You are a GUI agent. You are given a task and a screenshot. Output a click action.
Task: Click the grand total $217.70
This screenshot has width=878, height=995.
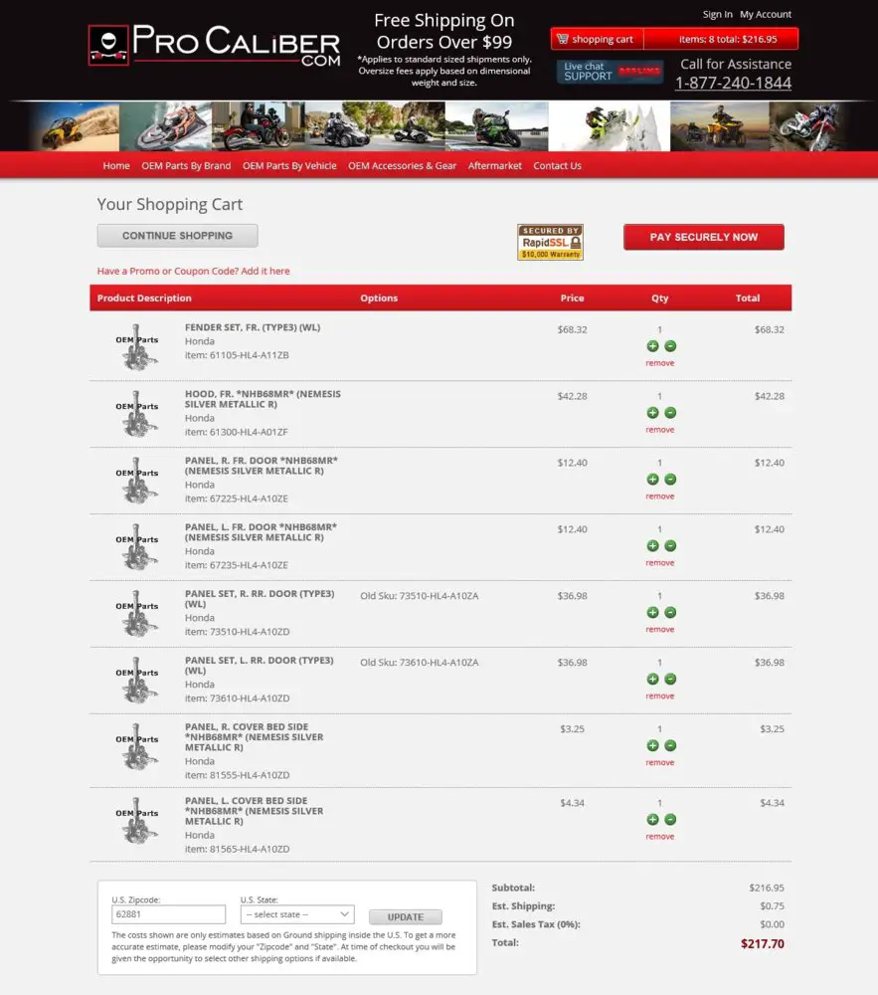763,944
